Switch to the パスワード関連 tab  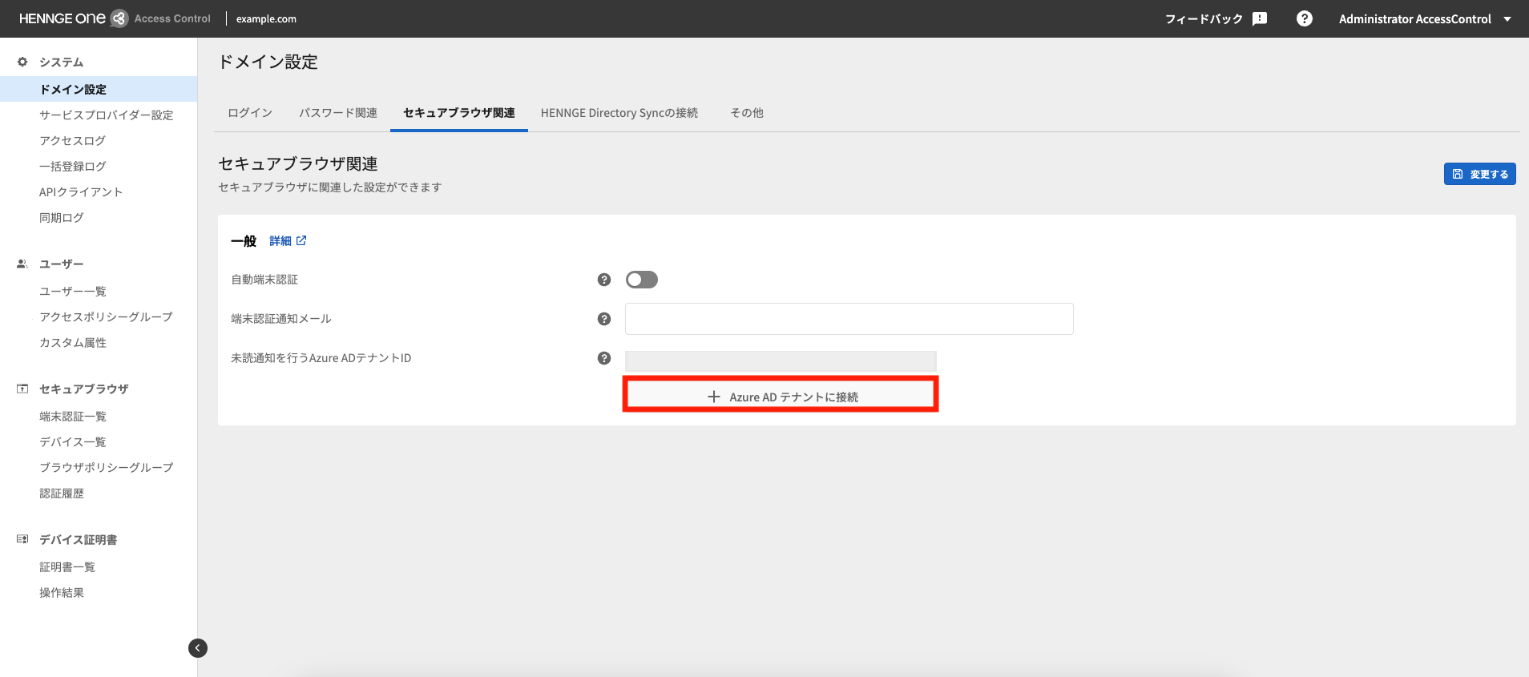pyautogui.click(x=337, y=113)
